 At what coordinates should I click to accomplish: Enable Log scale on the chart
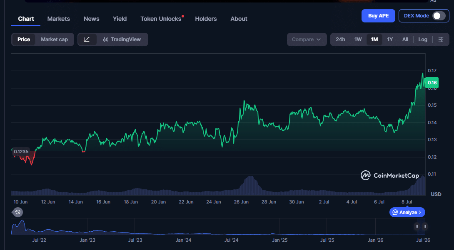[423, 39]
